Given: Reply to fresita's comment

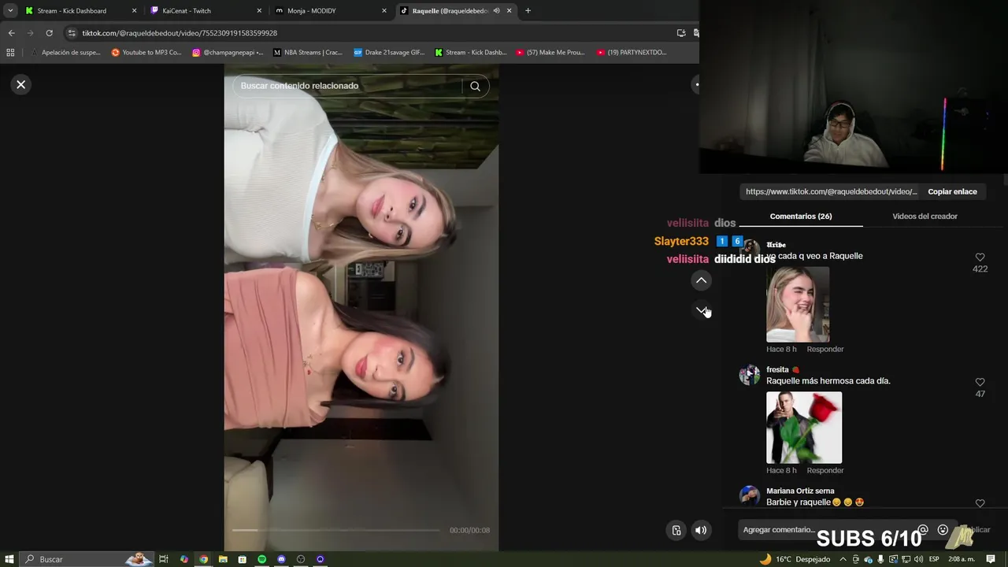Looking at the screenshot, I should coord(825,470).
